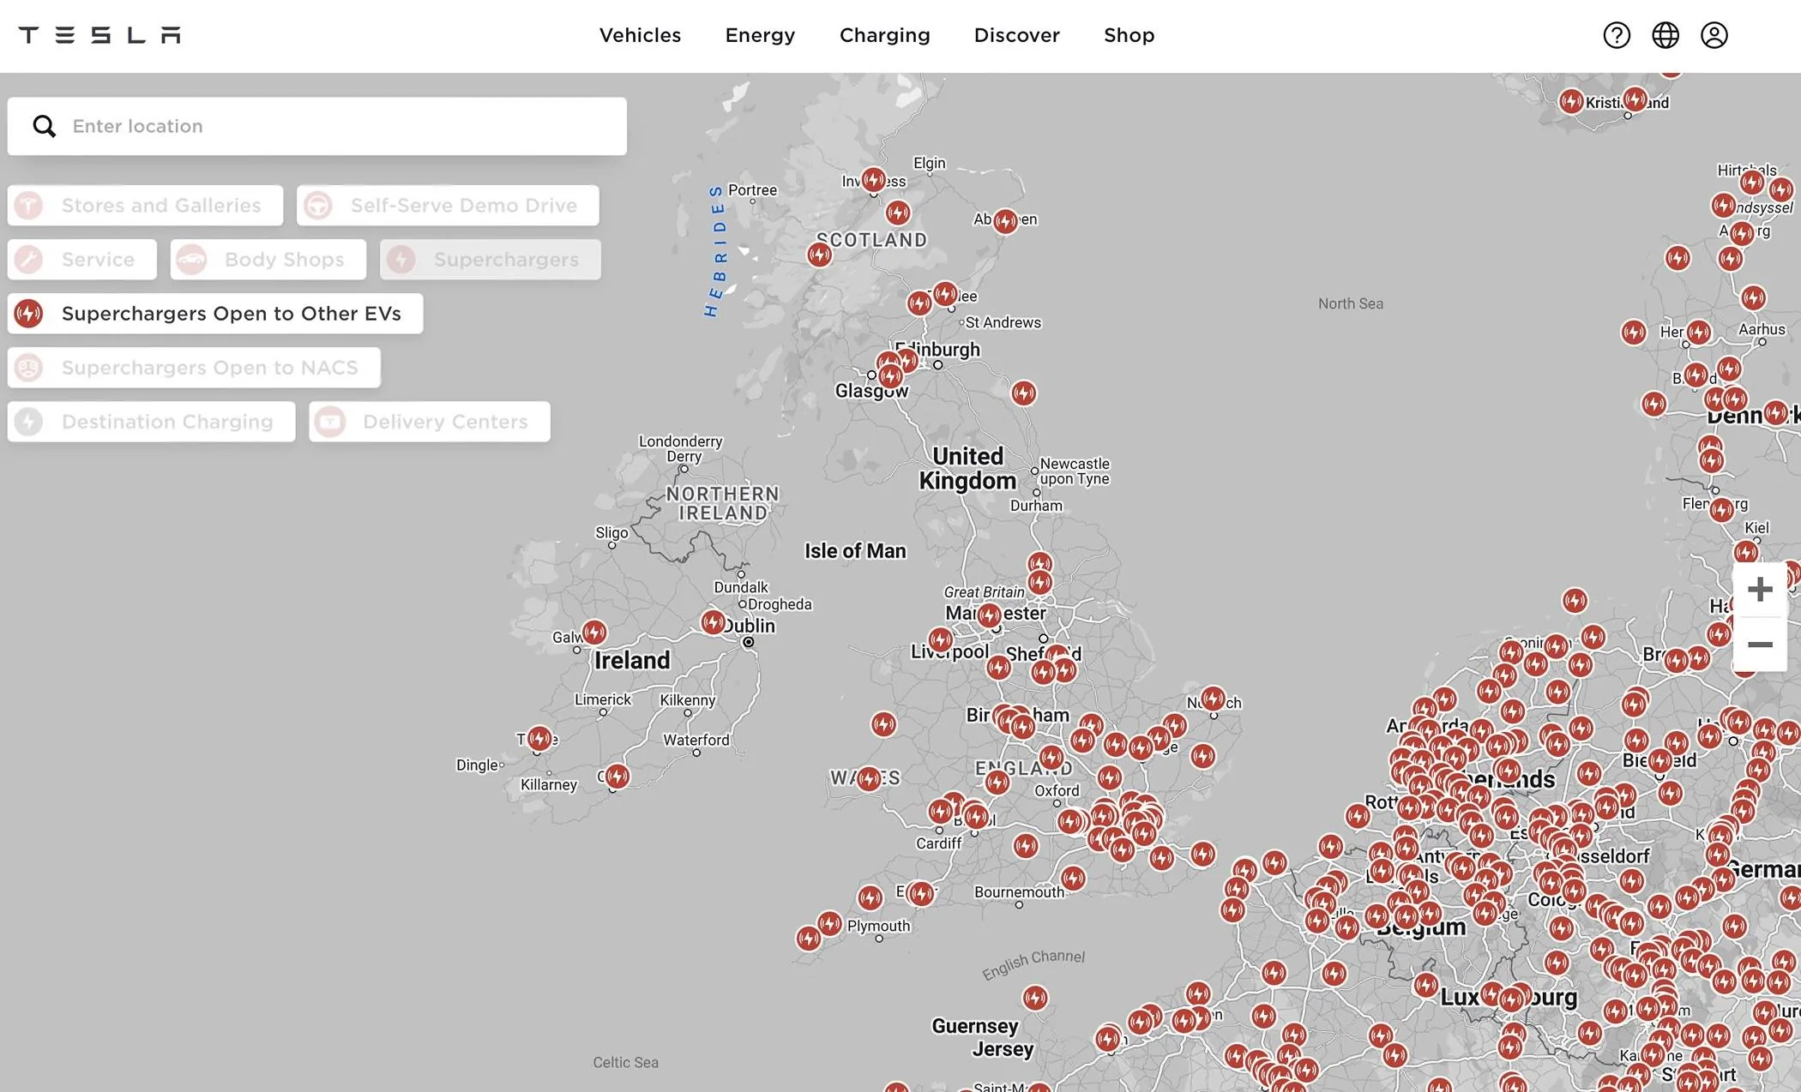The image size is (1801, 1092).
Task: Zoom in on the map
Action: coord(1760,589)
